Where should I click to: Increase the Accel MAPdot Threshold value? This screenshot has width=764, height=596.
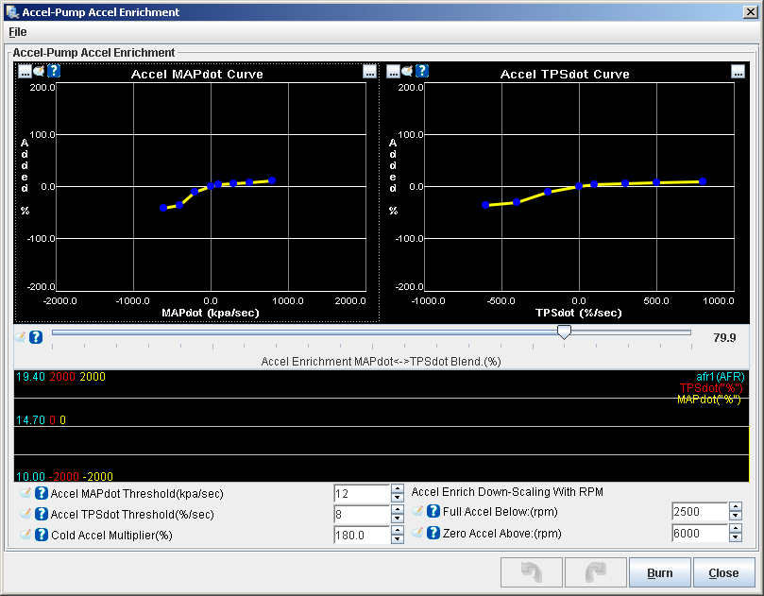point(398,489)
